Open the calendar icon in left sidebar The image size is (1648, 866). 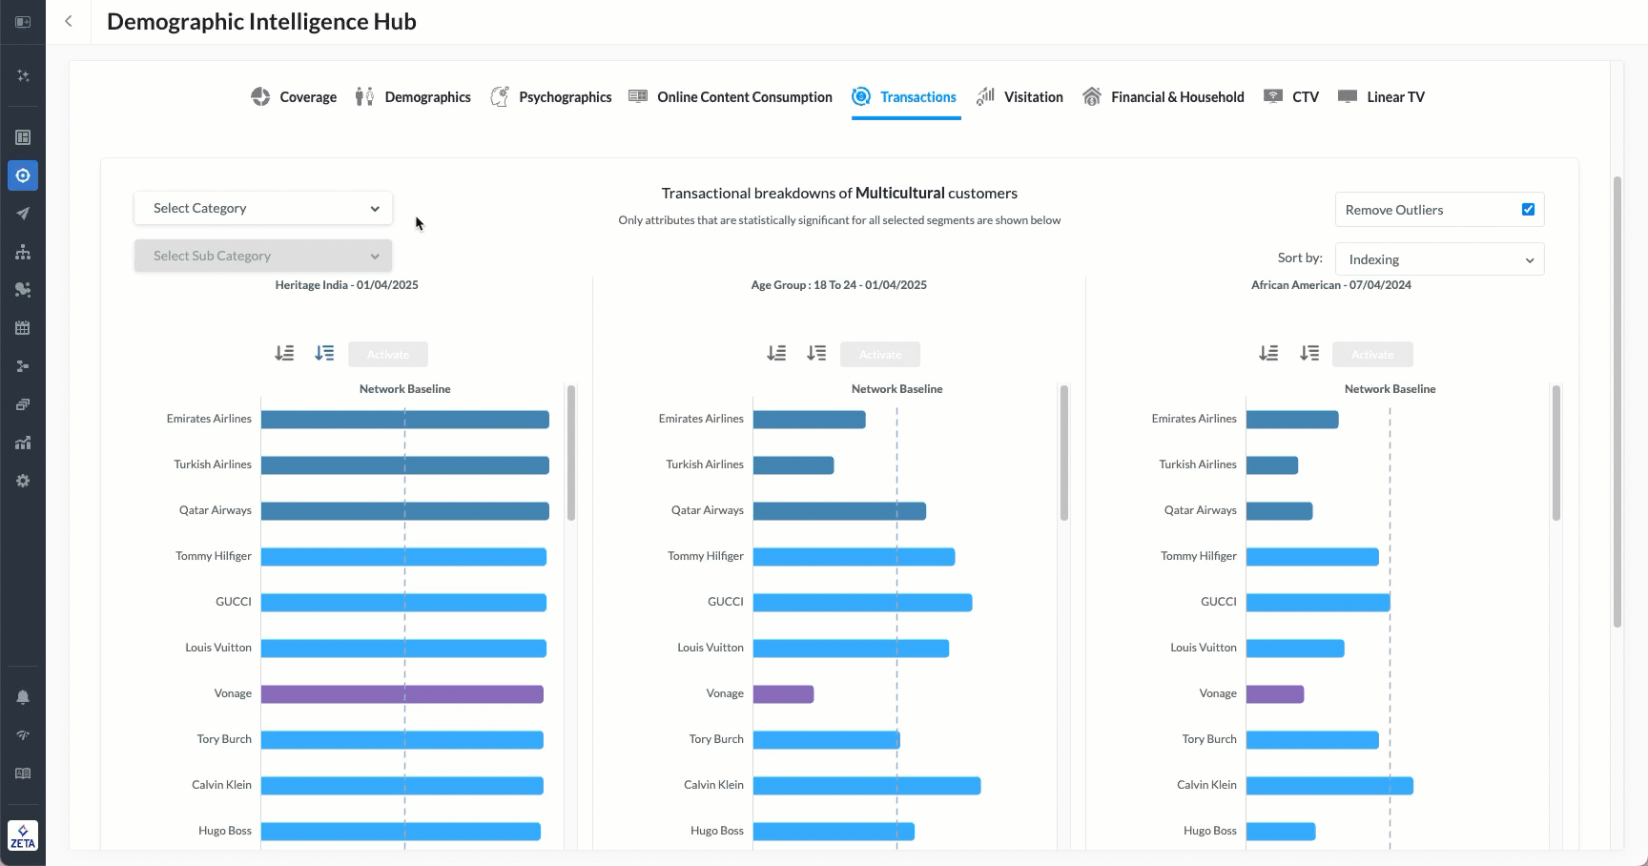tap(23, 328)
